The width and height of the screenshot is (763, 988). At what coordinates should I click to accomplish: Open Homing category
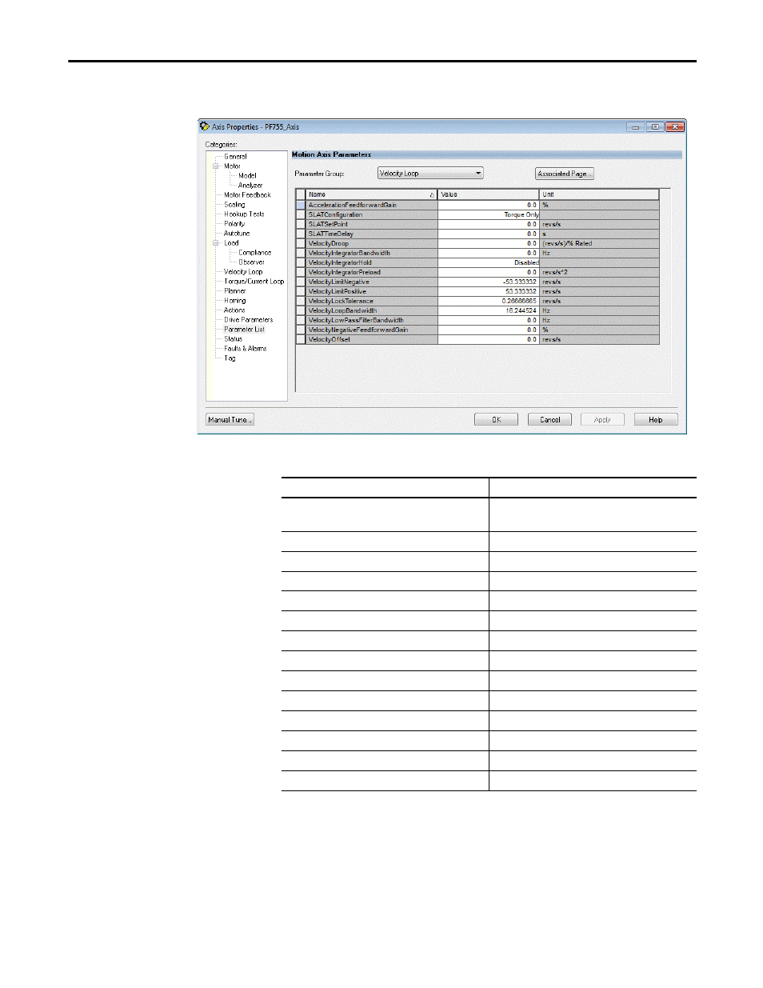[235, 301]
